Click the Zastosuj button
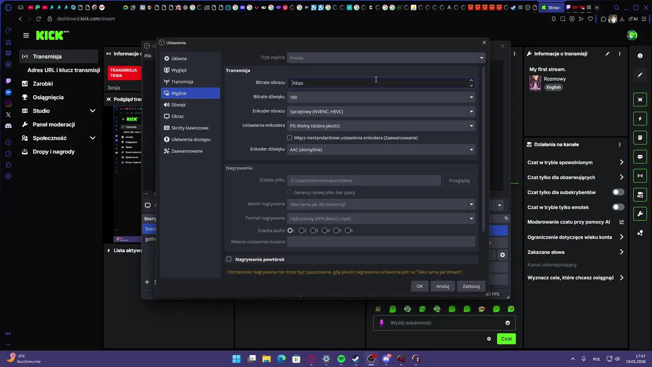This screenshot has width=652, height=367. tap(471, 286)
